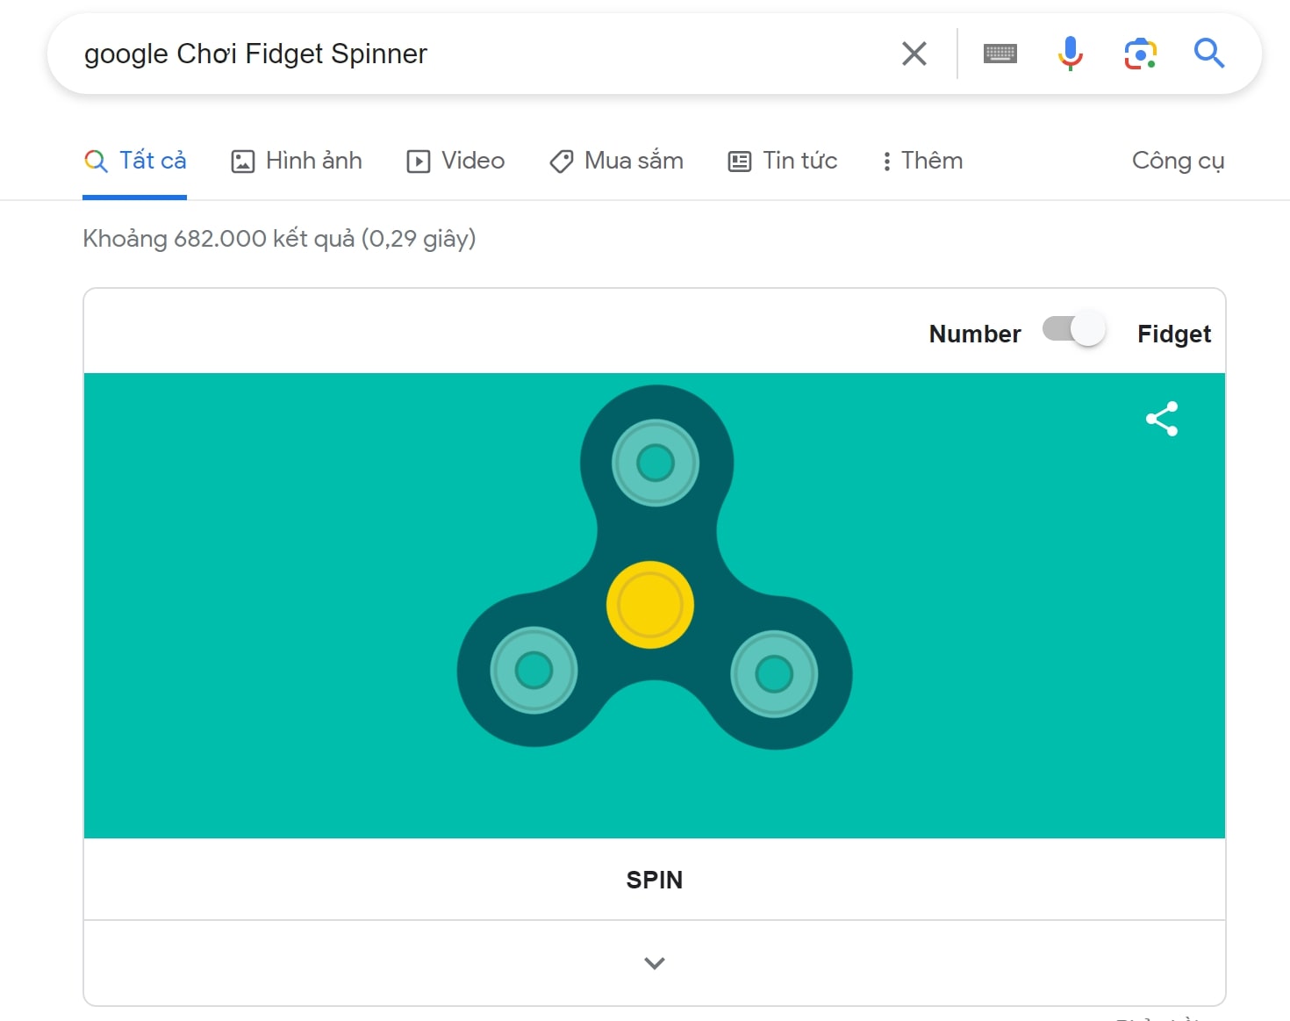Switch the toggle from Fidget to Number
Viewport: 1290px width, 1021px height.
(x=1072, y=328)
